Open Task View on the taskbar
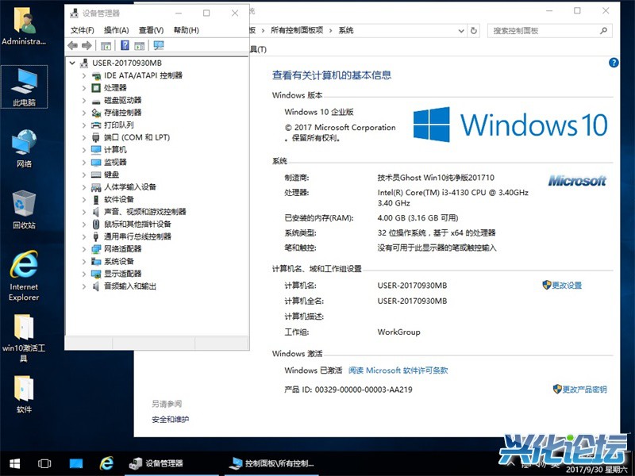The height and width of the screenshot is (476, 635). 44,463
